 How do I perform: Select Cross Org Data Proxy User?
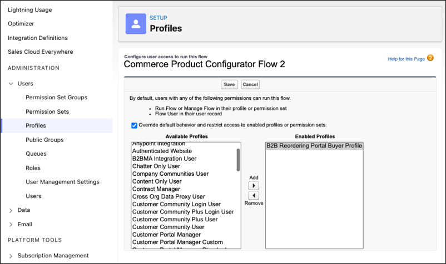pos(169,196)
